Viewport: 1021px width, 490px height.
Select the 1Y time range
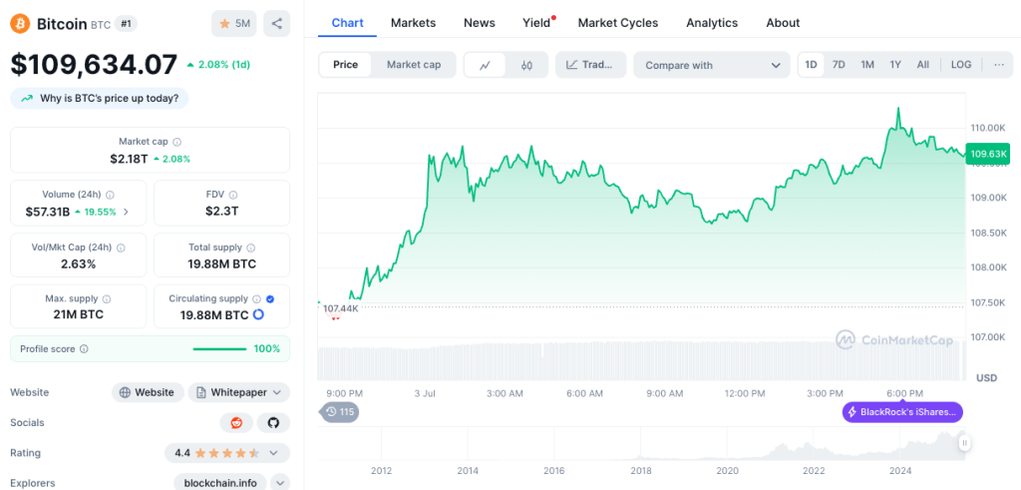tap(895, 65)
